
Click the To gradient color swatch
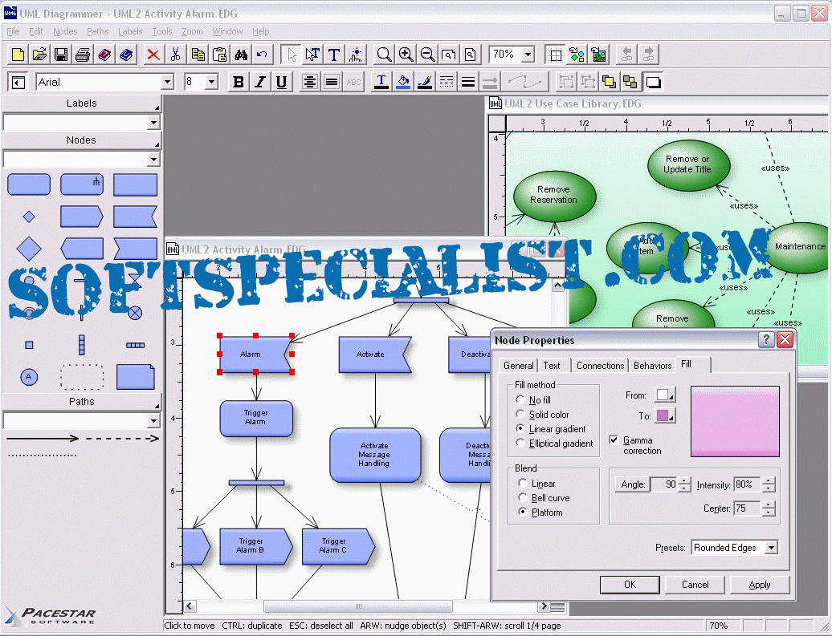pos(666,415)
